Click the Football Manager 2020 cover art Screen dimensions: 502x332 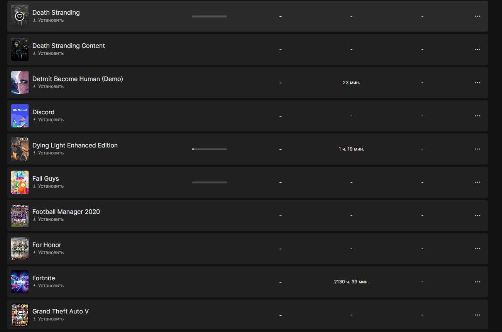[20, 215]
